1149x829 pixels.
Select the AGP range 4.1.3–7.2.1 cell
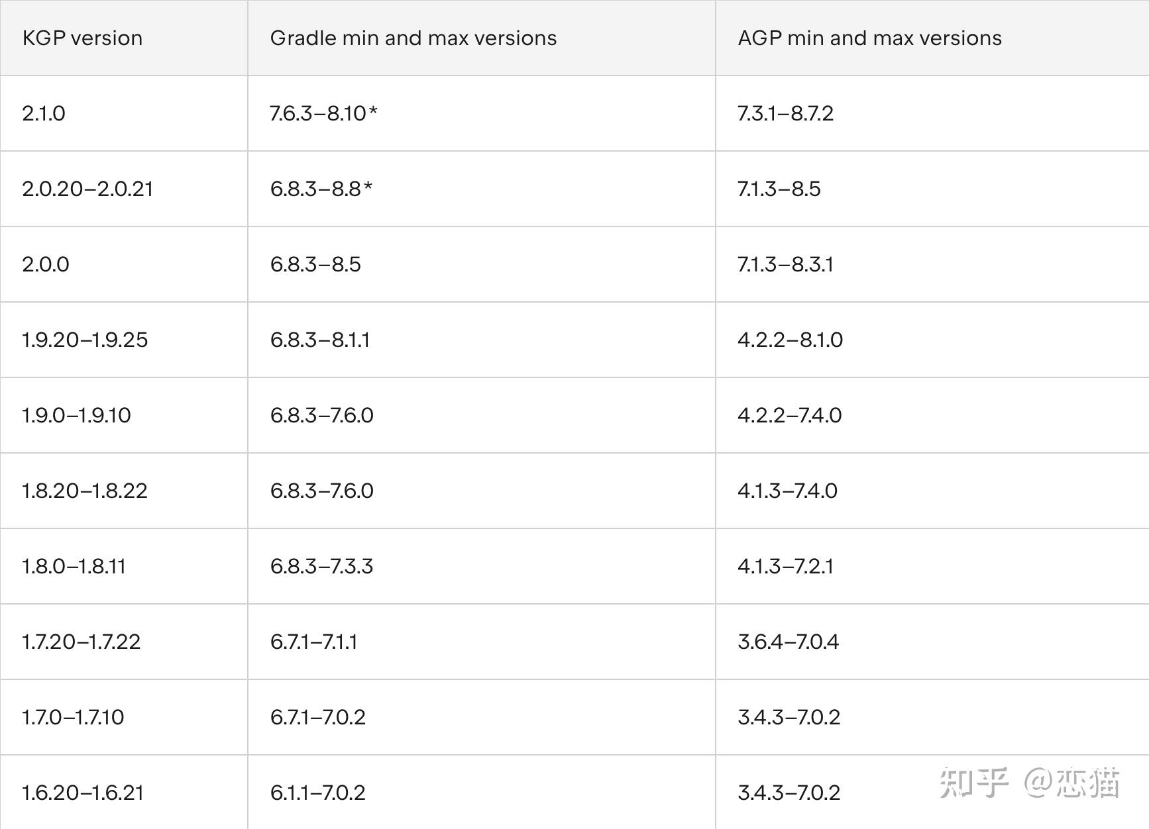[x=785, y=566]
